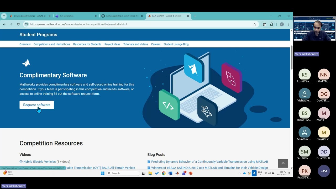
Task: Click the address bar URL field
Action: [x=140, y=24]
